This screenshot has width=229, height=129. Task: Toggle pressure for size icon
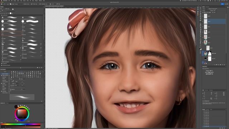57,4
